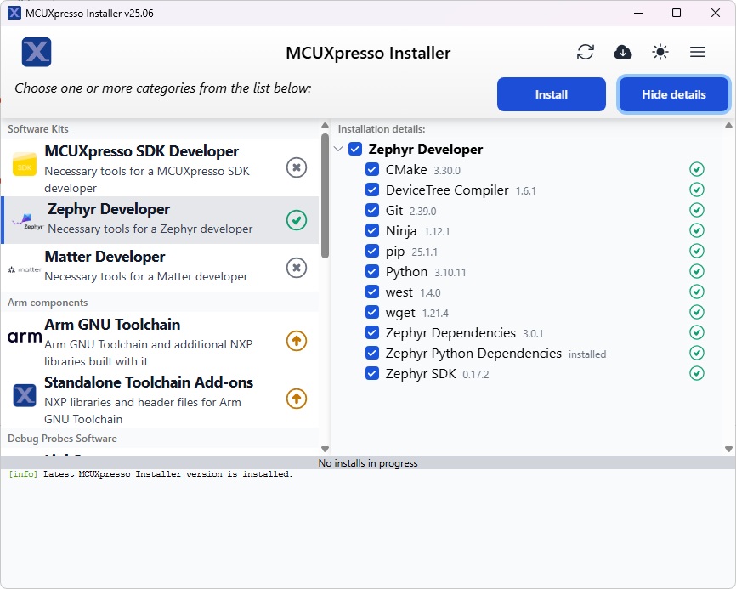Uncheck the pip checkbox
The width and height of the screenshot is (736, 589).
pyautogui.click(x=372, y=251)
